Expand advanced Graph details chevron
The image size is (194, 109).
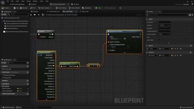click(169, 43)
